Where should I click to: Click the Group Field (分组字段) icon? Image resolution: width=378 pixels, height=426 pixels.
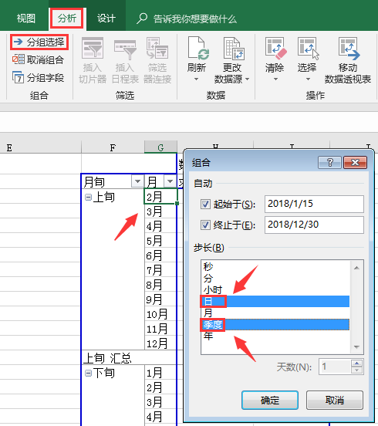[x=19, y=77]
